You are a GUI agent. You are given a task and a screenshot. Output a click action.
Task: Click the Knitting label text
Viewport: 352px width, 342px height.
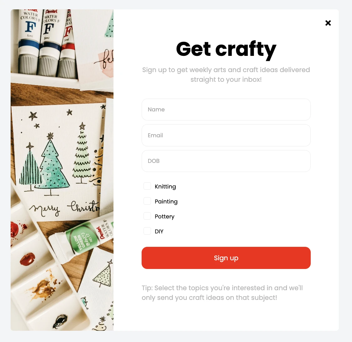(x=165, y=187)
